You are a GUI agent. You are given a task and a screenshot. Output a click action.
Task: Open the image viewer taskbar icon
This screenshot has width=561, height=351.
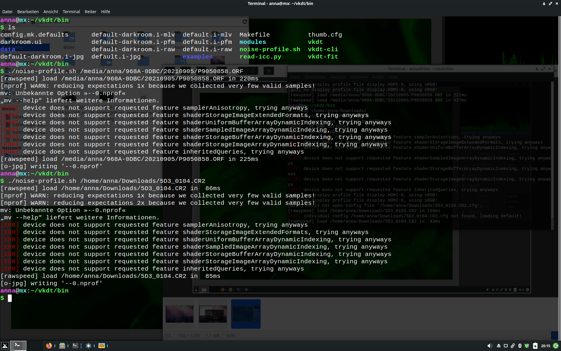point(101,346)
